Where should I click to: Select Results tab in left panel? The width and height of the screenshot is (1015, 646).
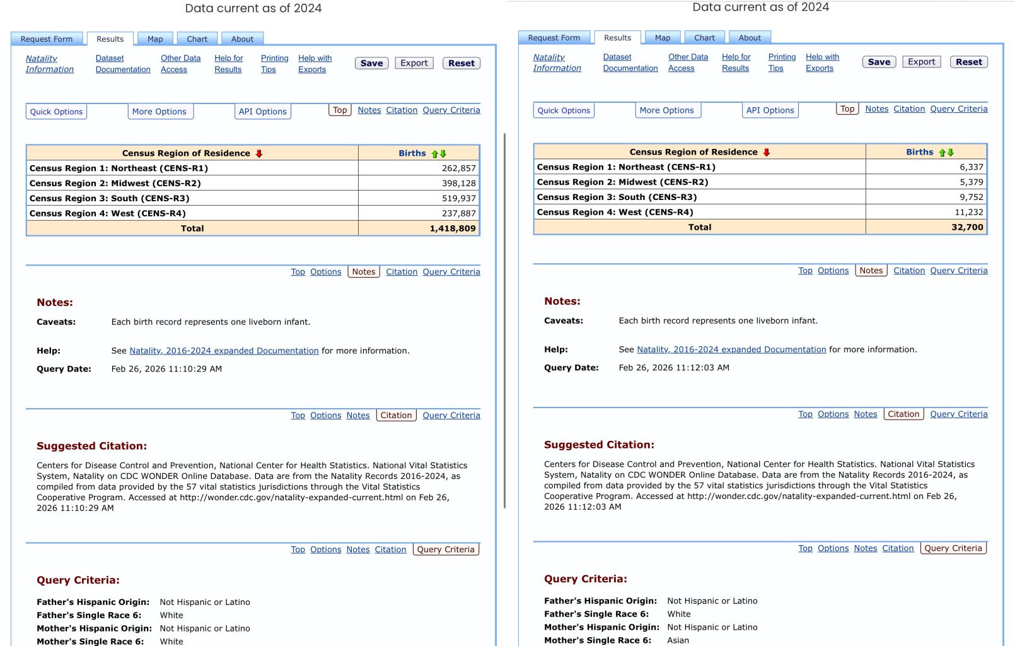(x=110, y=39)
